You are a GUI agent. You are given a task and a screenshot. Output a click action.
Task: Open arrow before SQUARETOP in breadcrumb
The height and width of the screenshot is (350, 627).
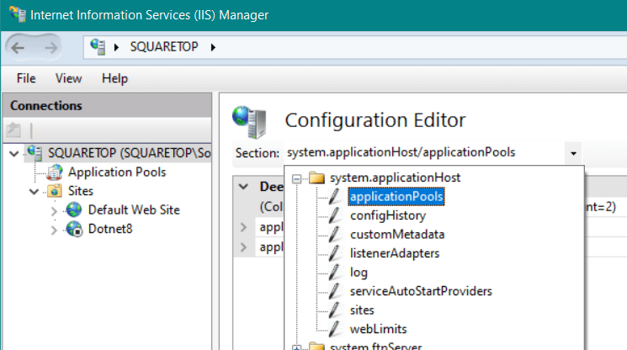coord(116,48)
